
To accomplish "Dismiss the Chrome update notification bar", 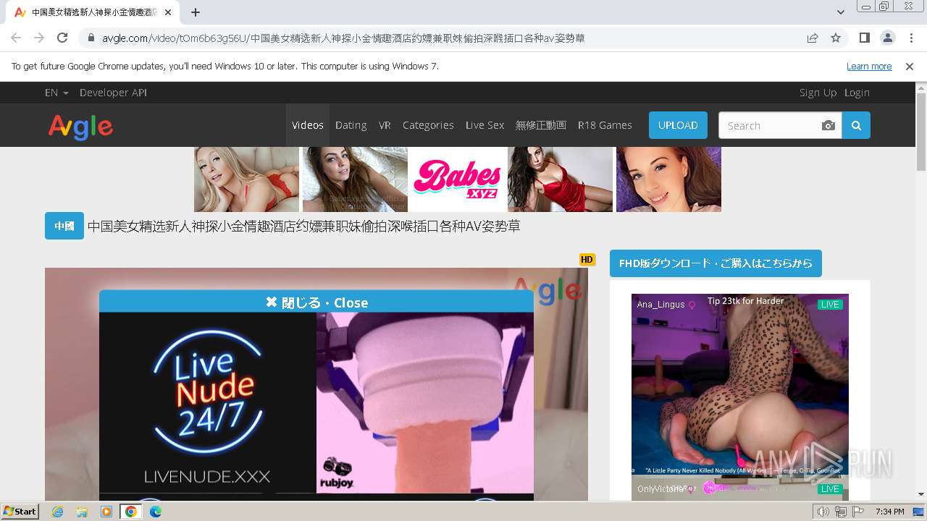I will click(910, 66).
